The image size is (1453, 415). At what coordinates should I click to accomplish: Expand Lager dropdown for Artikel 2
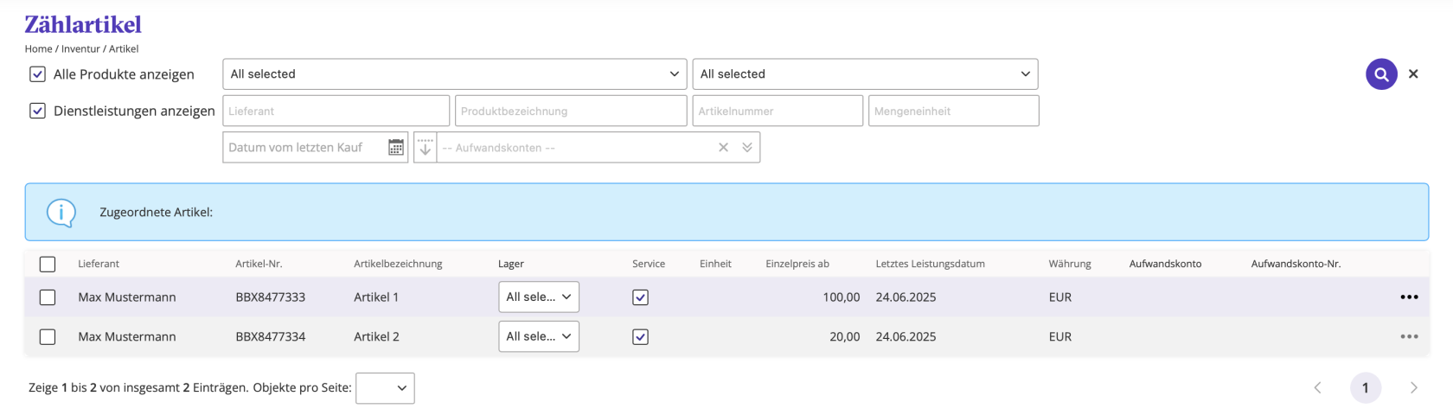539,337
